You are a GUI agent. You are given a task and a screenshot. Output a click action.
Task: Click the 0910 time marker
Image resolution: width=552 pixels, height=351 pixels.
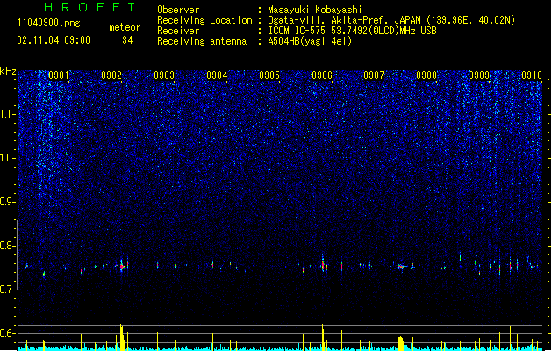click(532, 75)
